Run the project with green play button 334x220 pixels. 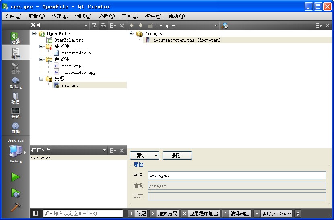(16, 177)
